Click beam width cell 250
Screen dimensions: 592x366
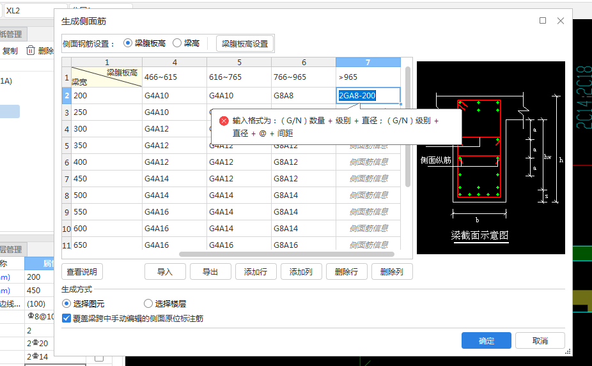pyautogui.click(x=107, y=112)
